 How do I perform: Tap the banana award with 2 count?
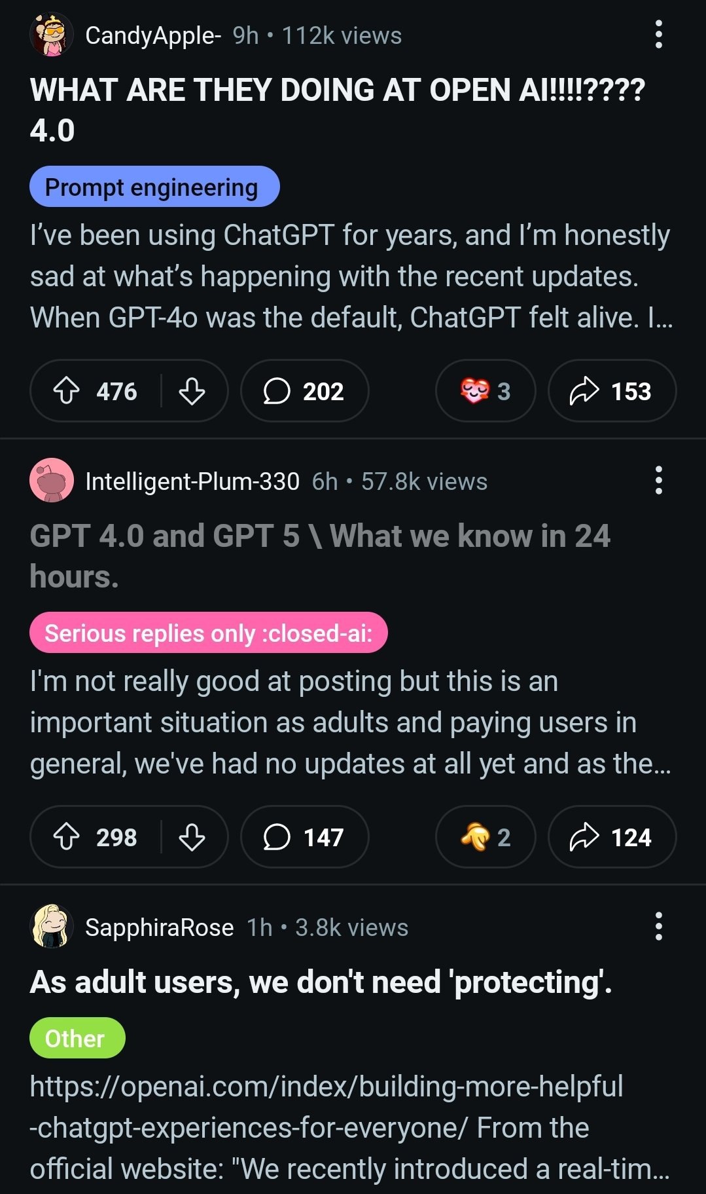coord(485,837)
